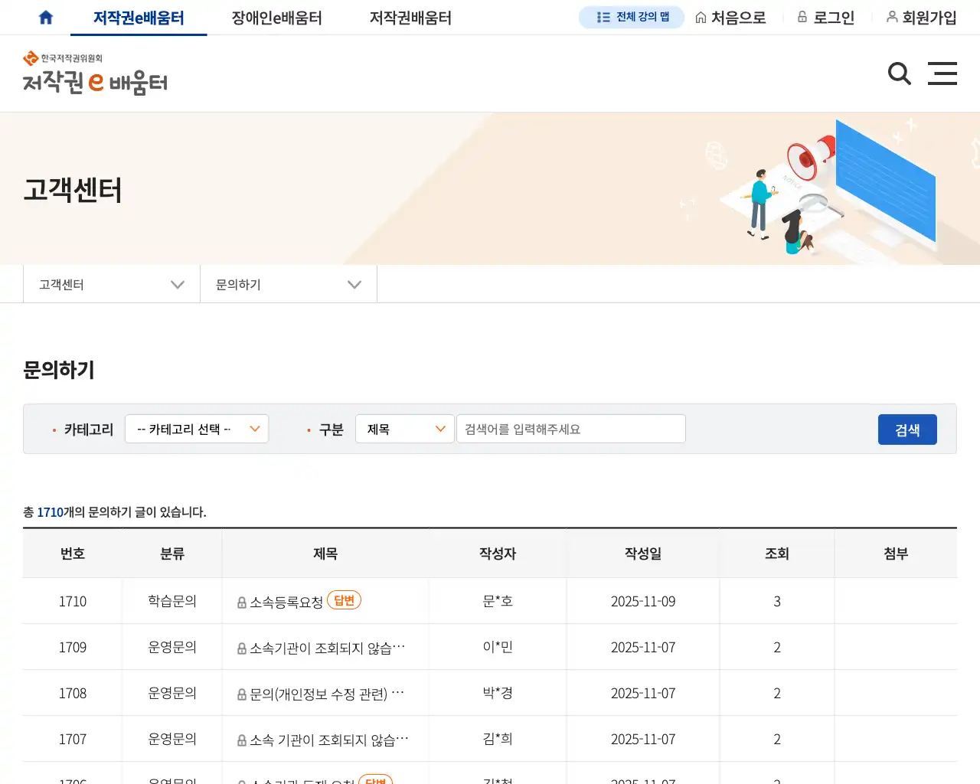The height and width of the screenshot is (784, 980).
Task: Switch to the 장애인e배움터 tab
Action: pos(277,17)
